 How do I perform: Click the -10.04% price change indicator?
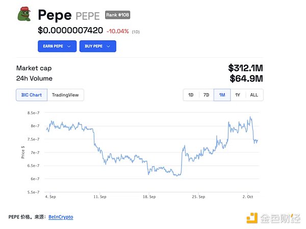pos(118,31)
